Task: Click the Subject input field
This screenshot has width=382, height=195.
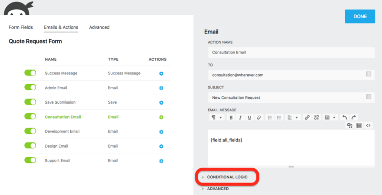Action: click(x=291, y=97)
